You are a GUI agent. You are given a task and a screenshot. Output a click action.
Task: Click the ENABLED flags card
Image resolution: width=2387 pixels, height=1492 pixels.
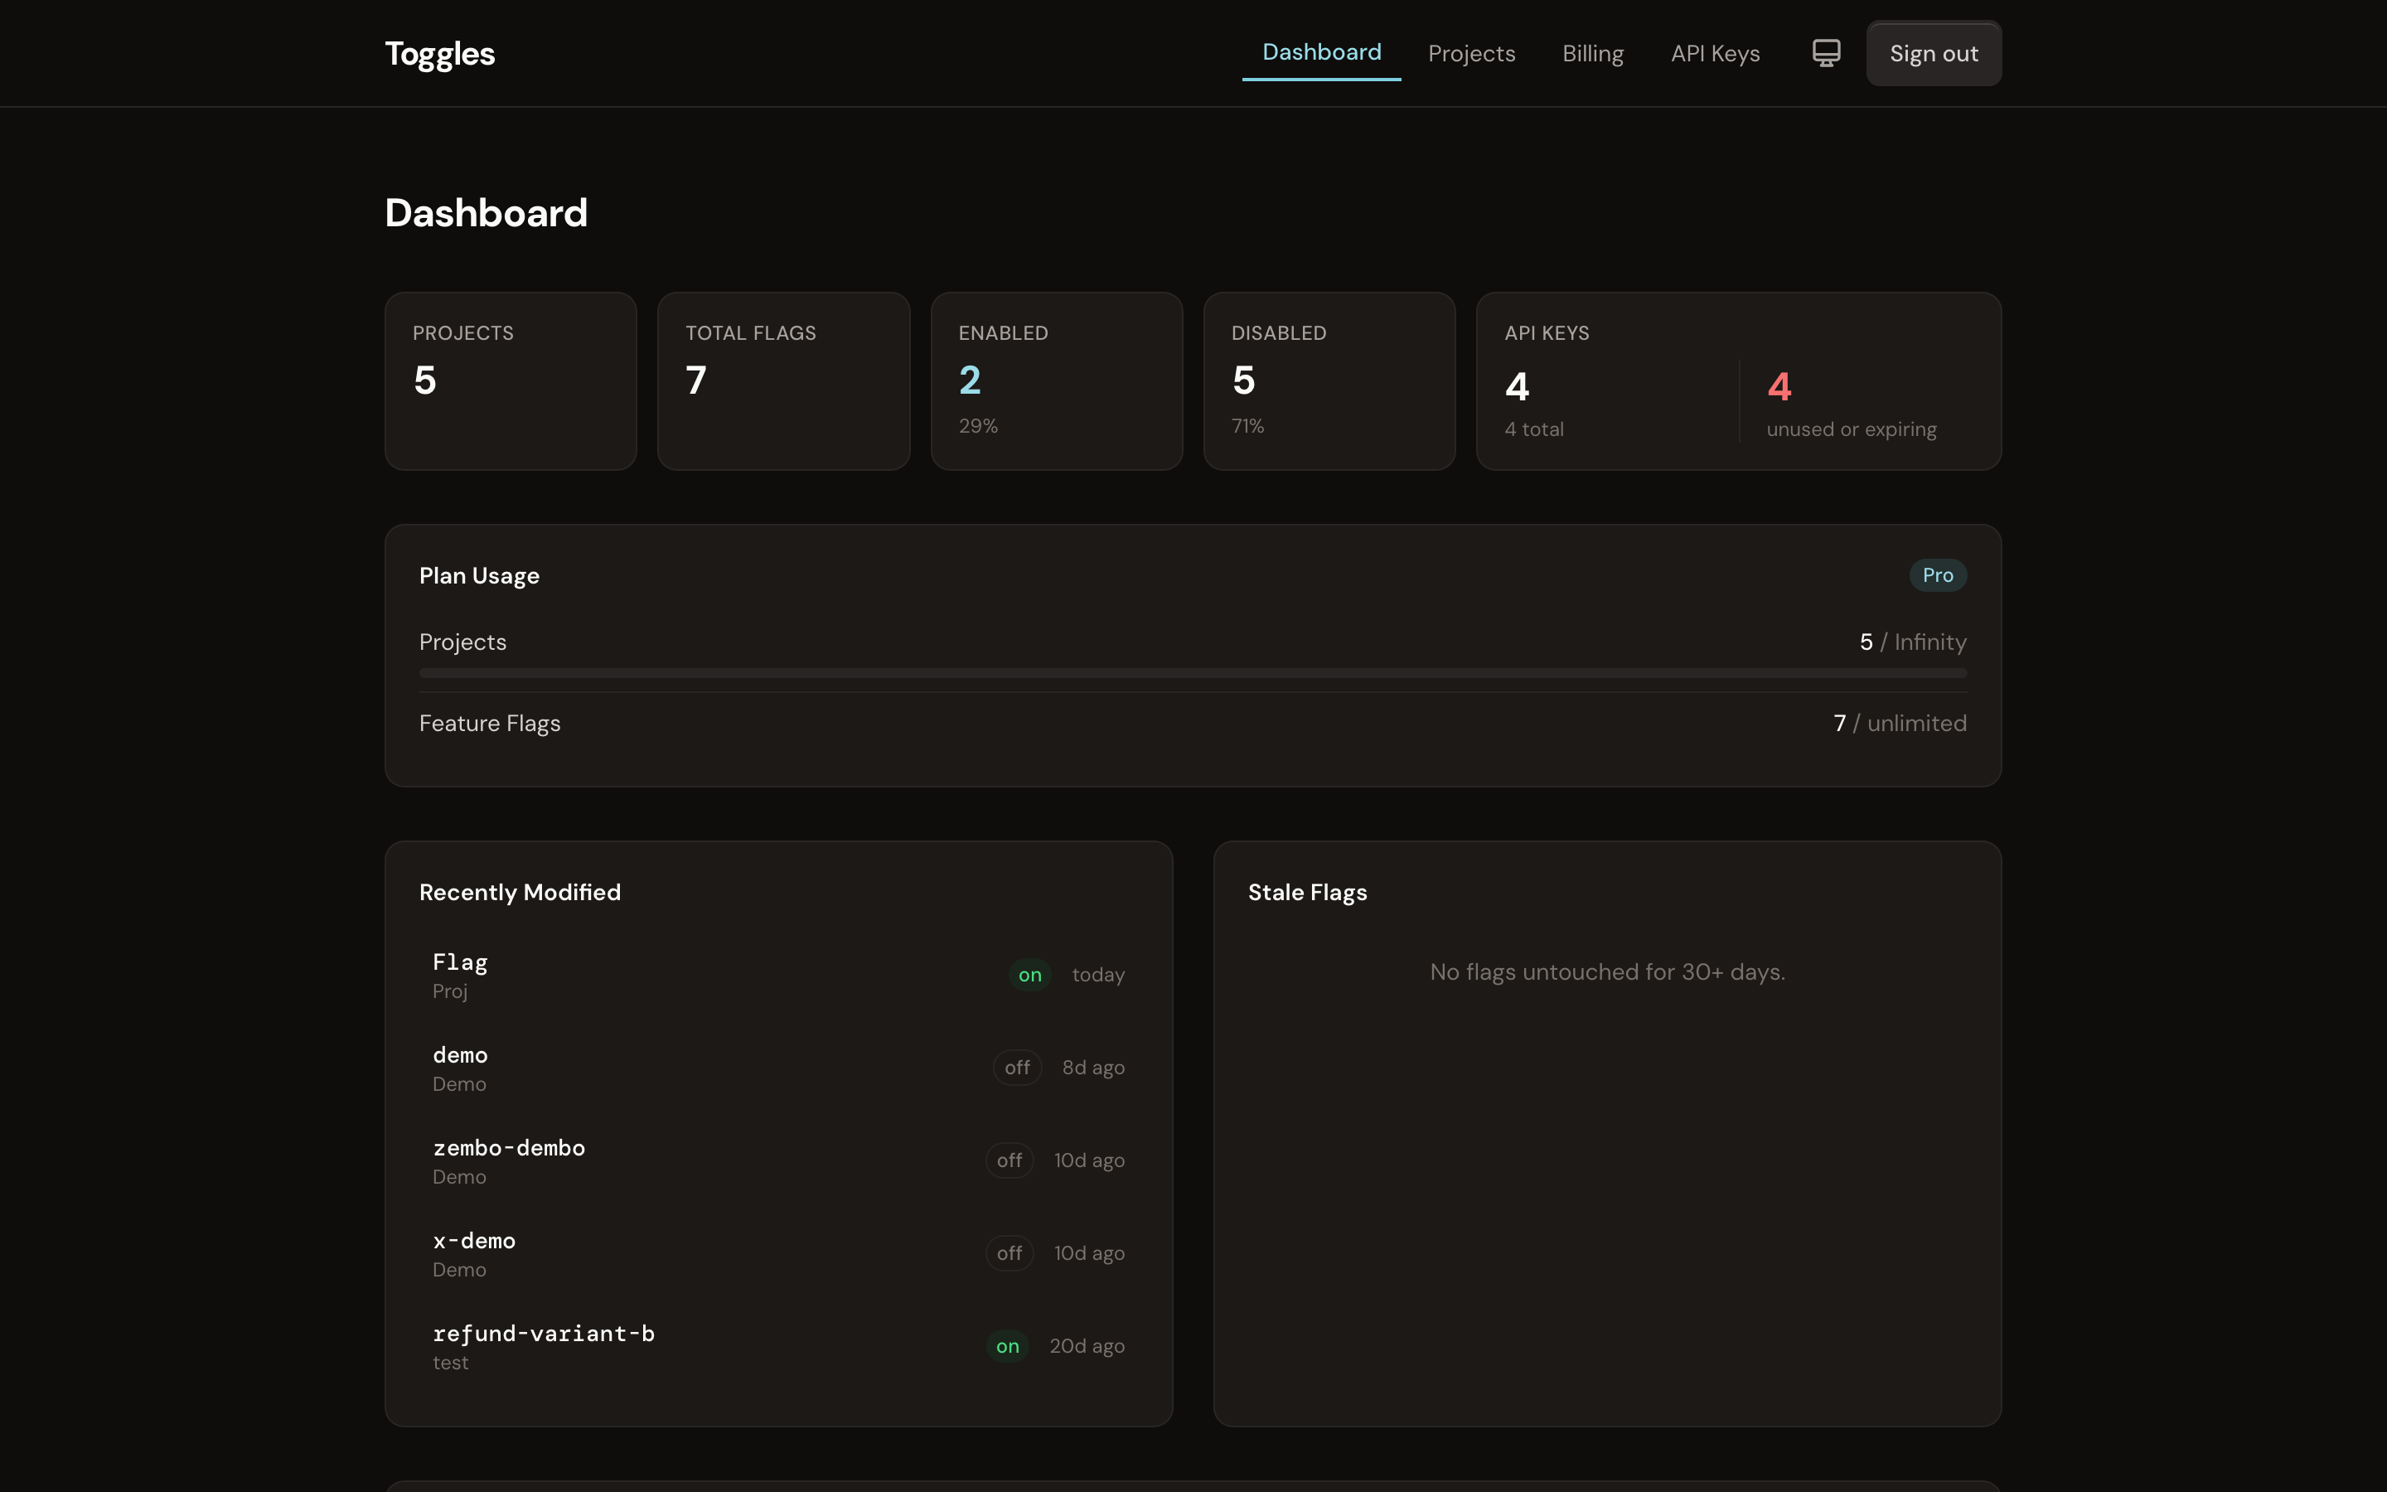1055,381
